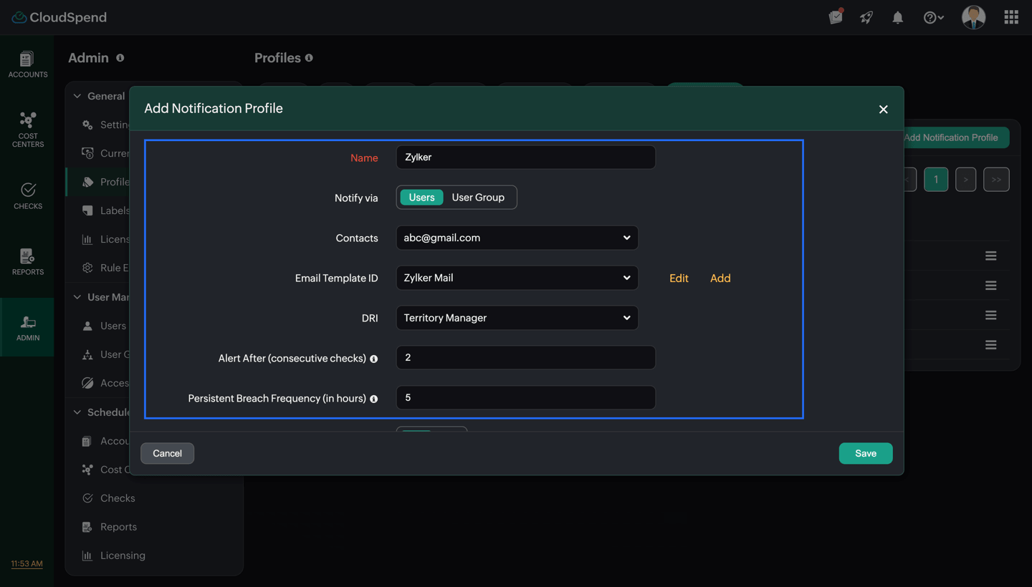1032x587 pixels.
Task: Click the Licensing chart icon in admin menu
Action: [x=87, y=556]
